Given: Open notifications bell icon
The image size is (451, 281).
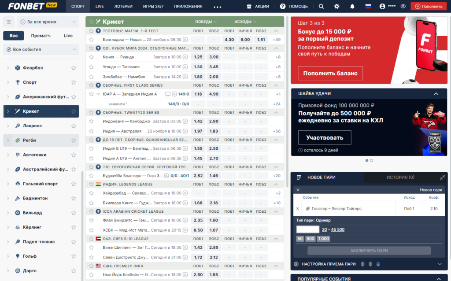Looking at the screenshot, I should pos(352,6).
